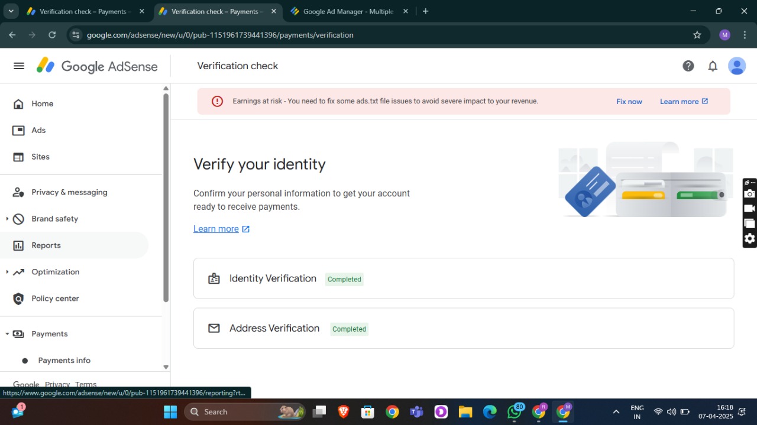This screenshot has width=757, height=425.
Task: Click the Payments money icon
Action: tap(19, 335)
